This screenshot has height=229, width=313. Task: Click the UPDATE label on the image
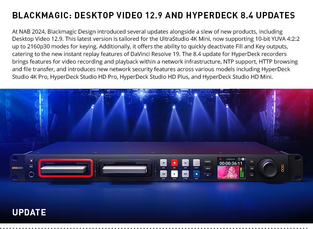pyautogui.click(x=29, y=212)
